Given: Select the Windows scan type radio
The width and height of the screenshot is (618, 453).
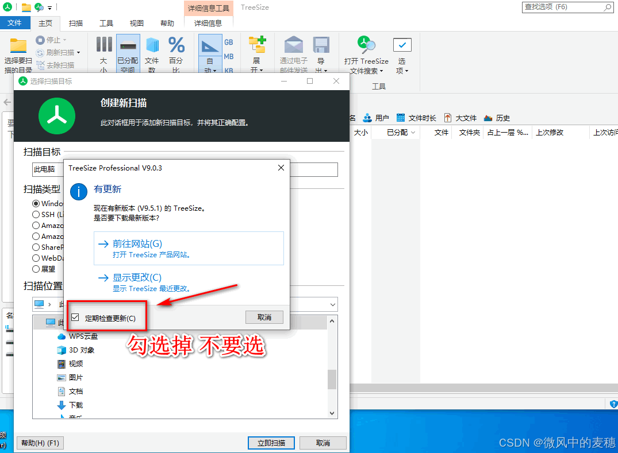Looking at the screenshot, I should pos(36,203).
